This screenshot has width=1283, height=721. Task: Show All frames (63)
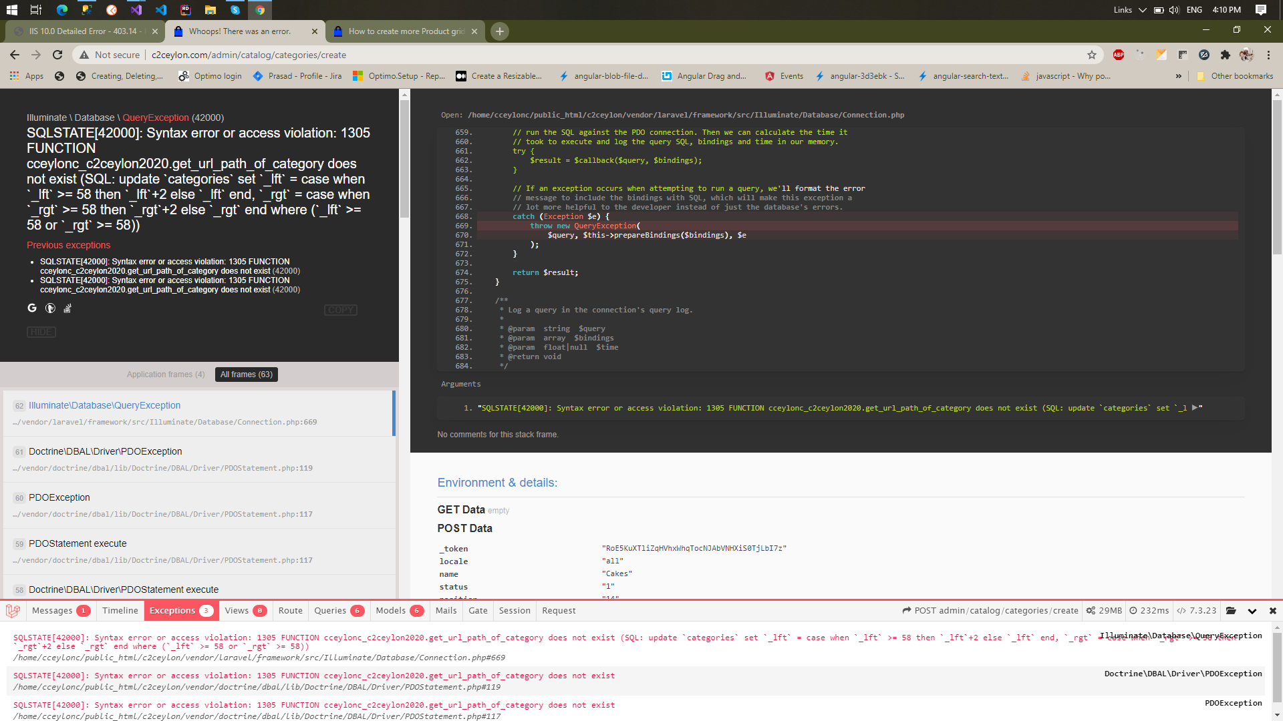coord(247,375)
